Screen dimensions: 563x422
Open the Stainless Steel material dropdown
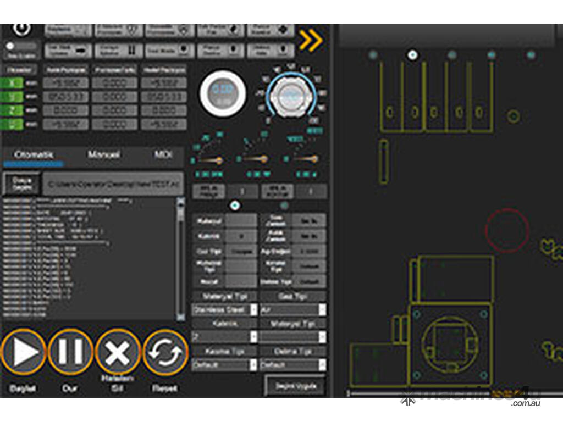[224, 310]
